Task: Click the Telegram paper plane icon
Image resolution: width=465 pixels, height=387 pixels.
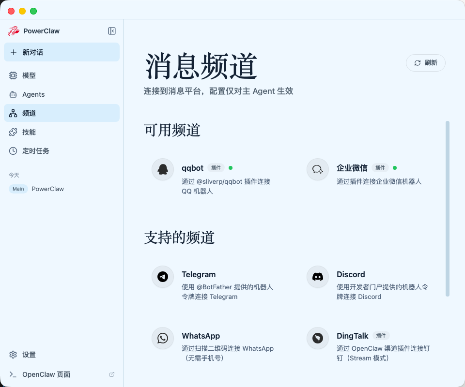Action: click(x=162, y=277)
